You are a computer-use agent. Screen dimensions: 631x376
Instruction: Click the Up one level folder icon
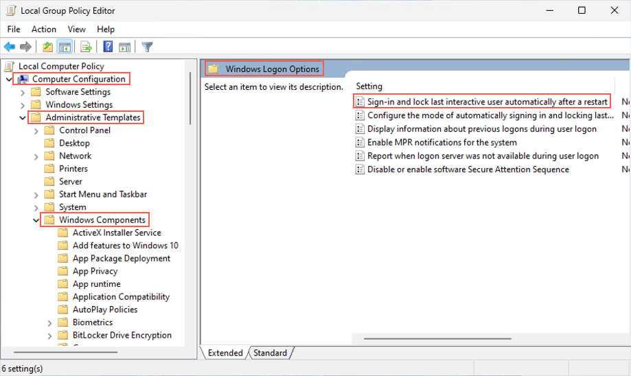click(48, 47)
